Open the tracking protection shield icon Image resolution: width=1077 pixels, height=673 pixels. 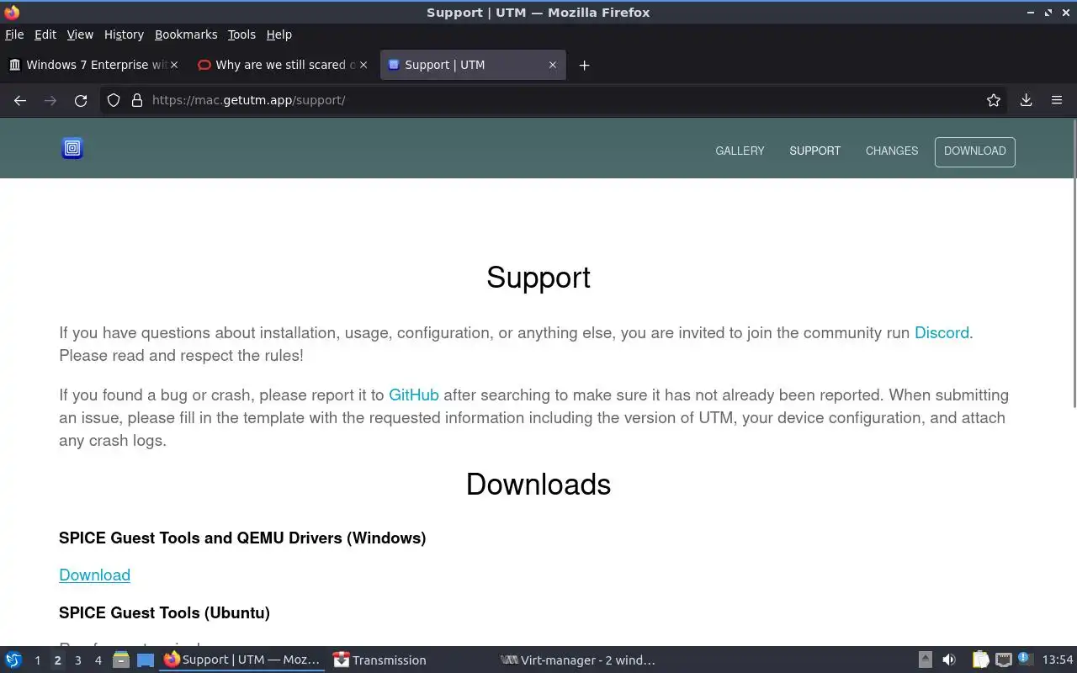tap(114, 100)
